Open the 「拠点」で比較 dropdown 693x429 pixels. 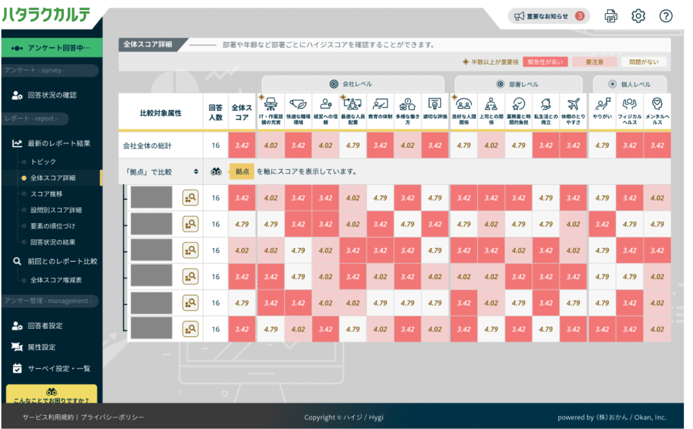(x=161, y=171)
